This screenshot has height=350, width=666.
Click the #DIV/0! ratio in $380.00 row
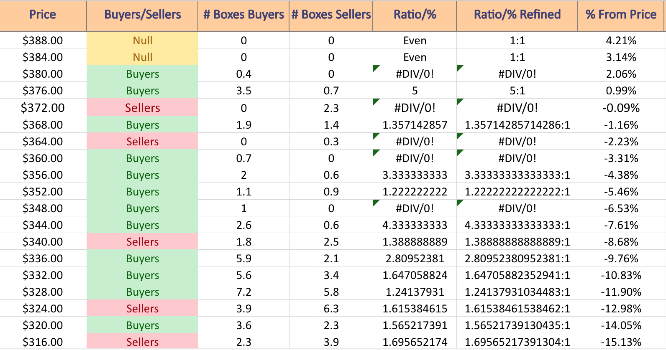point(415,74)
